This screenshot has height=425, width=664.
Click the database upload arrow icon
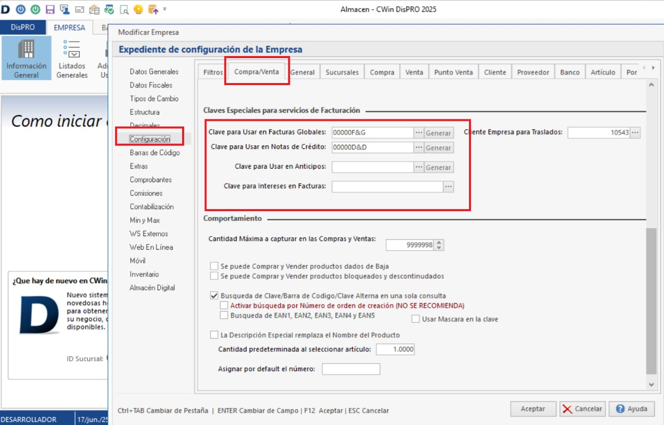pyautogui.click(x=153, y=9)
